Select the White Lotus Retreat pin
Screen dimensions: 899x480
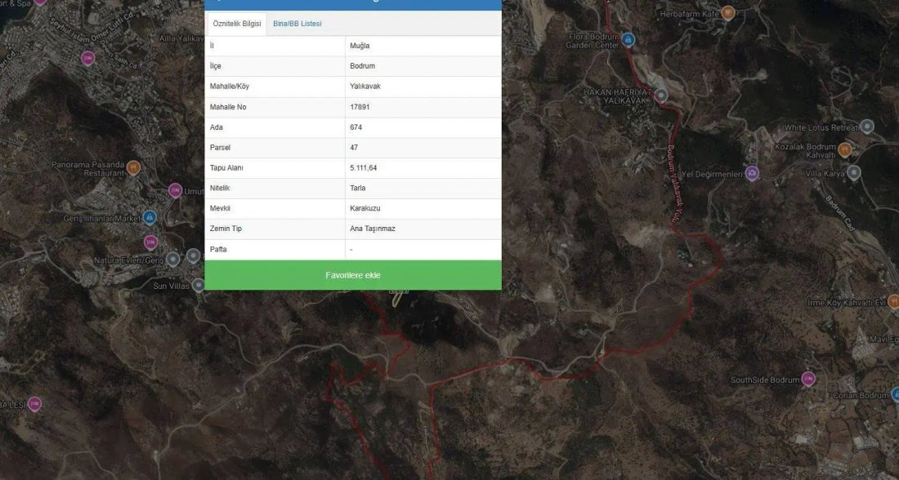[x=867, y=126]
